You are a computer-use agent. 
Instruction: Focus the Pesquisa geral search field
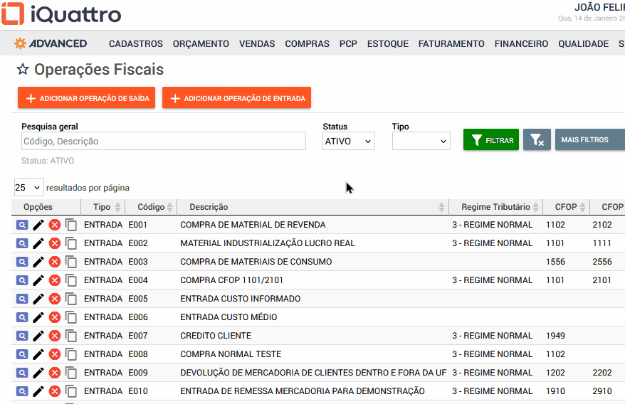click(163, 142)
